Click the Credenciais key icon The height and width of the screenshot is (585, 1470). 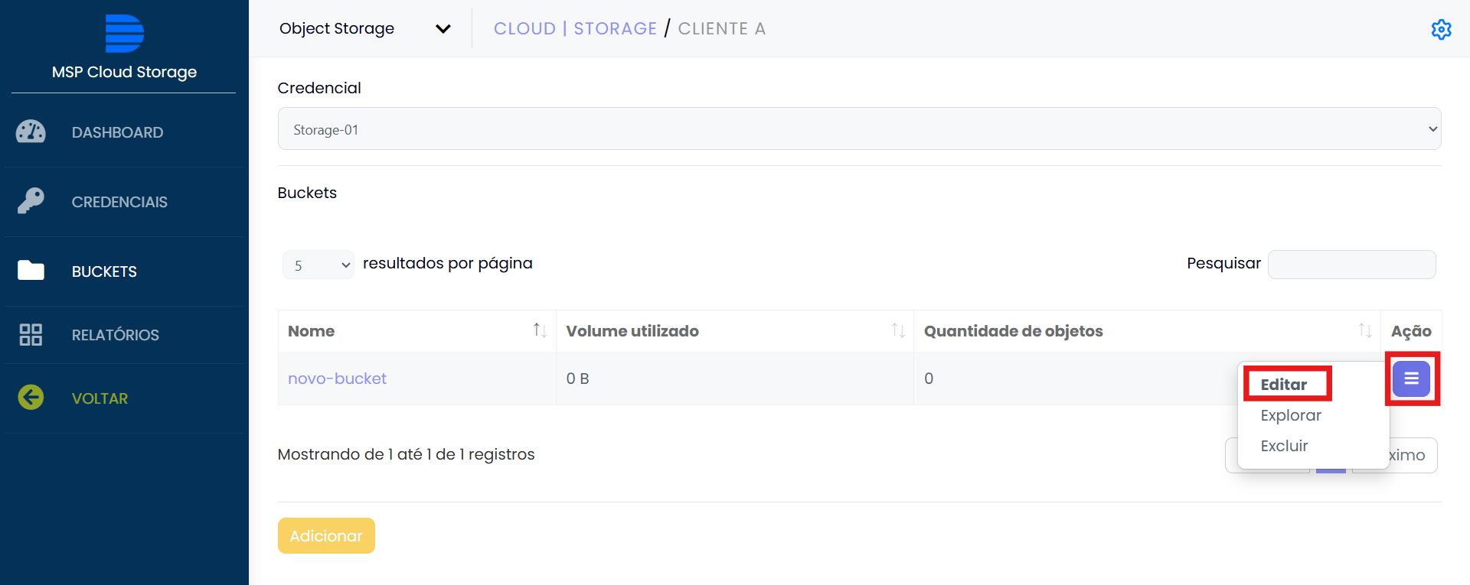31,201
